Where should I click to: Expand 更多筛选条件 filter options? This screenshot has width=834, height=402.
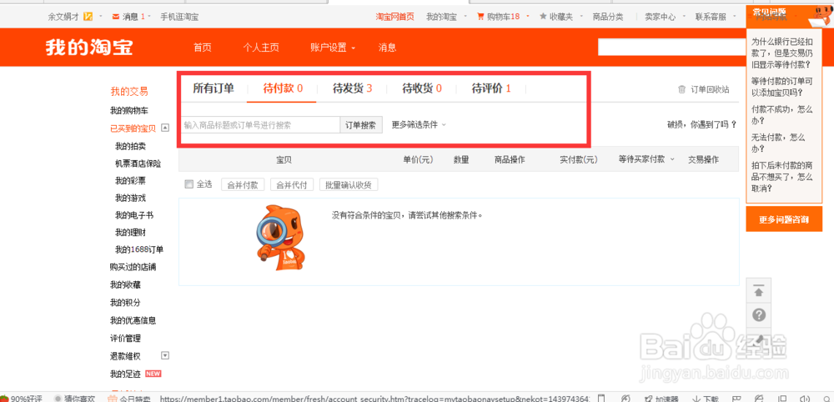pos(419,124)
